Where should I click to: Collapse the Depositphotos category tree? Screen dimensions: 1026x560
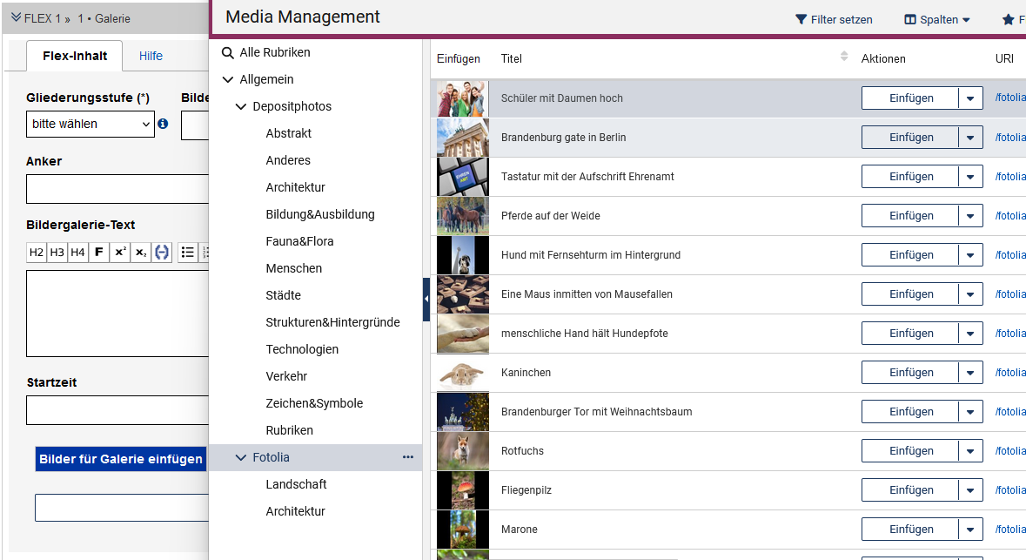tap(240, 106)
